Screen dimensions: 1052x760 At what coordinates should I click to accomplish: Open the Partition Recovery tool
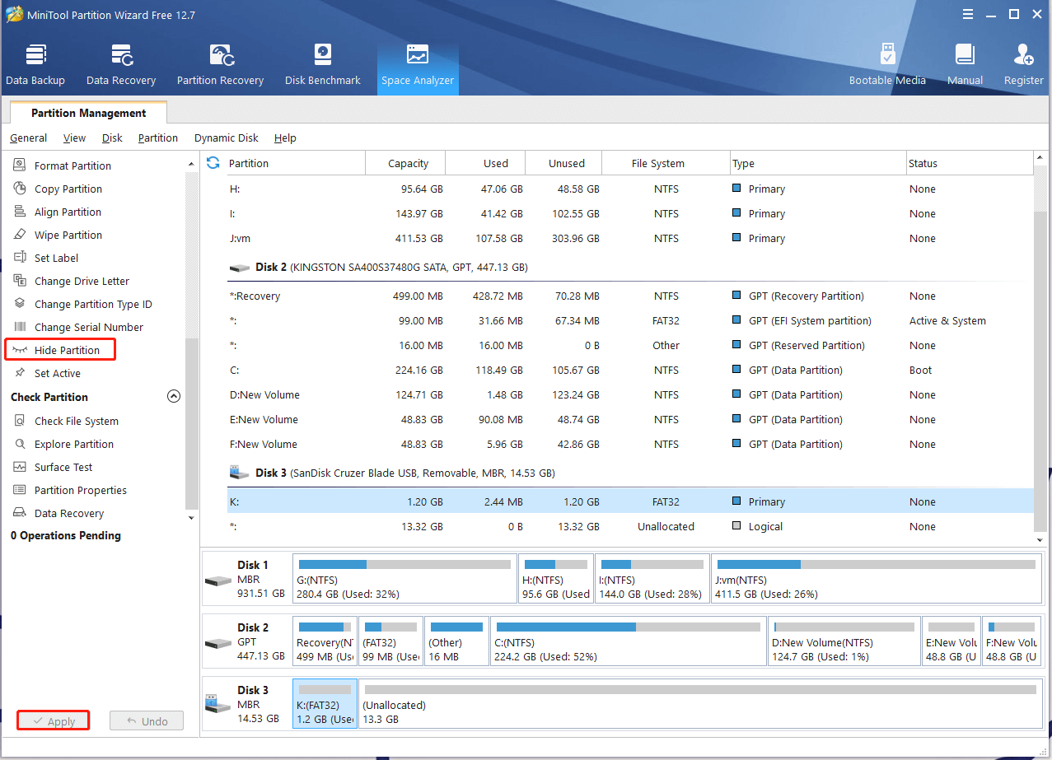[x=220, y=65]
